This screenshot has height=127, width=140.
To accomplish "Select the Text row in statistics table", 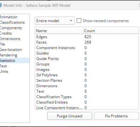I will [x=87, y=91].
